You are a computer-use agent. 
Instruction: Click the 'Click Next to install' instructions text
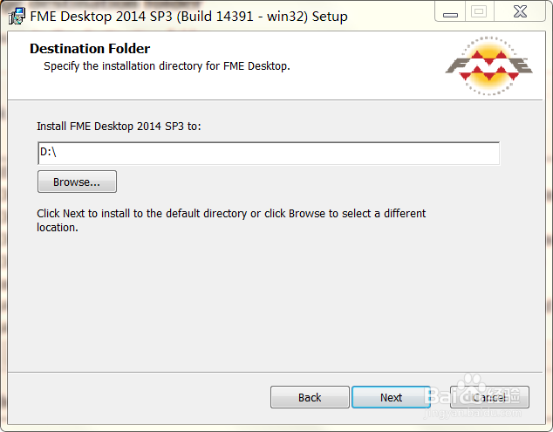click(231, 220)
